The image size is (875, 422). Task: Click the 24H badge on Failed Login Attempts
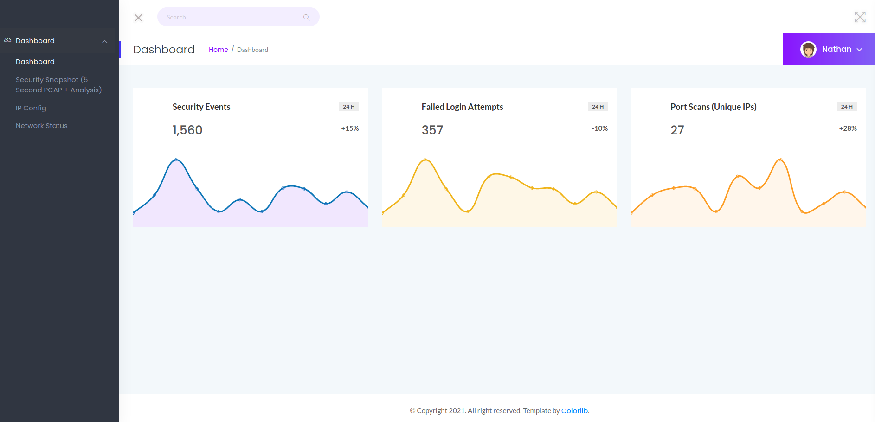[598, 106]
